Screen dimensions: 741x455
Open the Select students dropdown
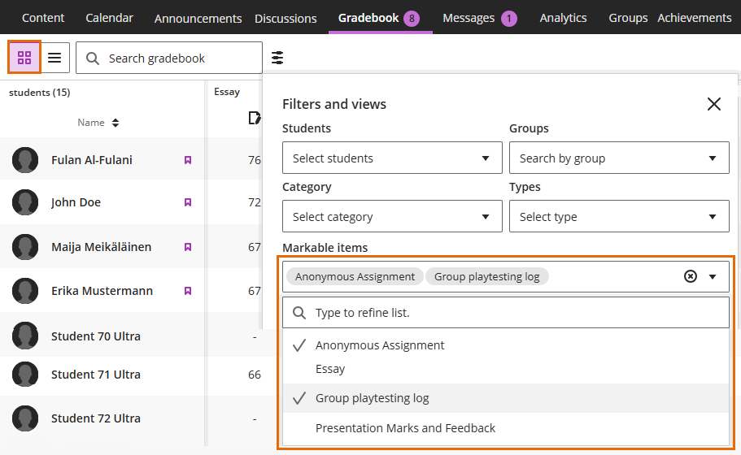[392, 158]
